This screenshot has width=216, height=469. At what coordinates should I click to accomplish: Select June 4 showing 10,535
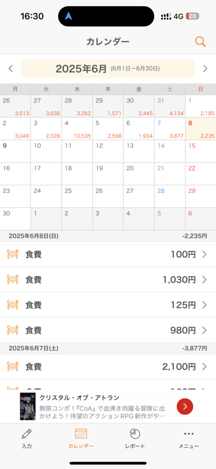[77, 129]
